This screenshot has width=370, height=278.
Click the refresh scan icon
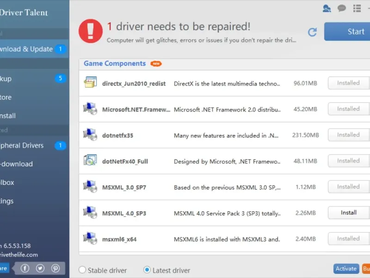click(313, 32)
